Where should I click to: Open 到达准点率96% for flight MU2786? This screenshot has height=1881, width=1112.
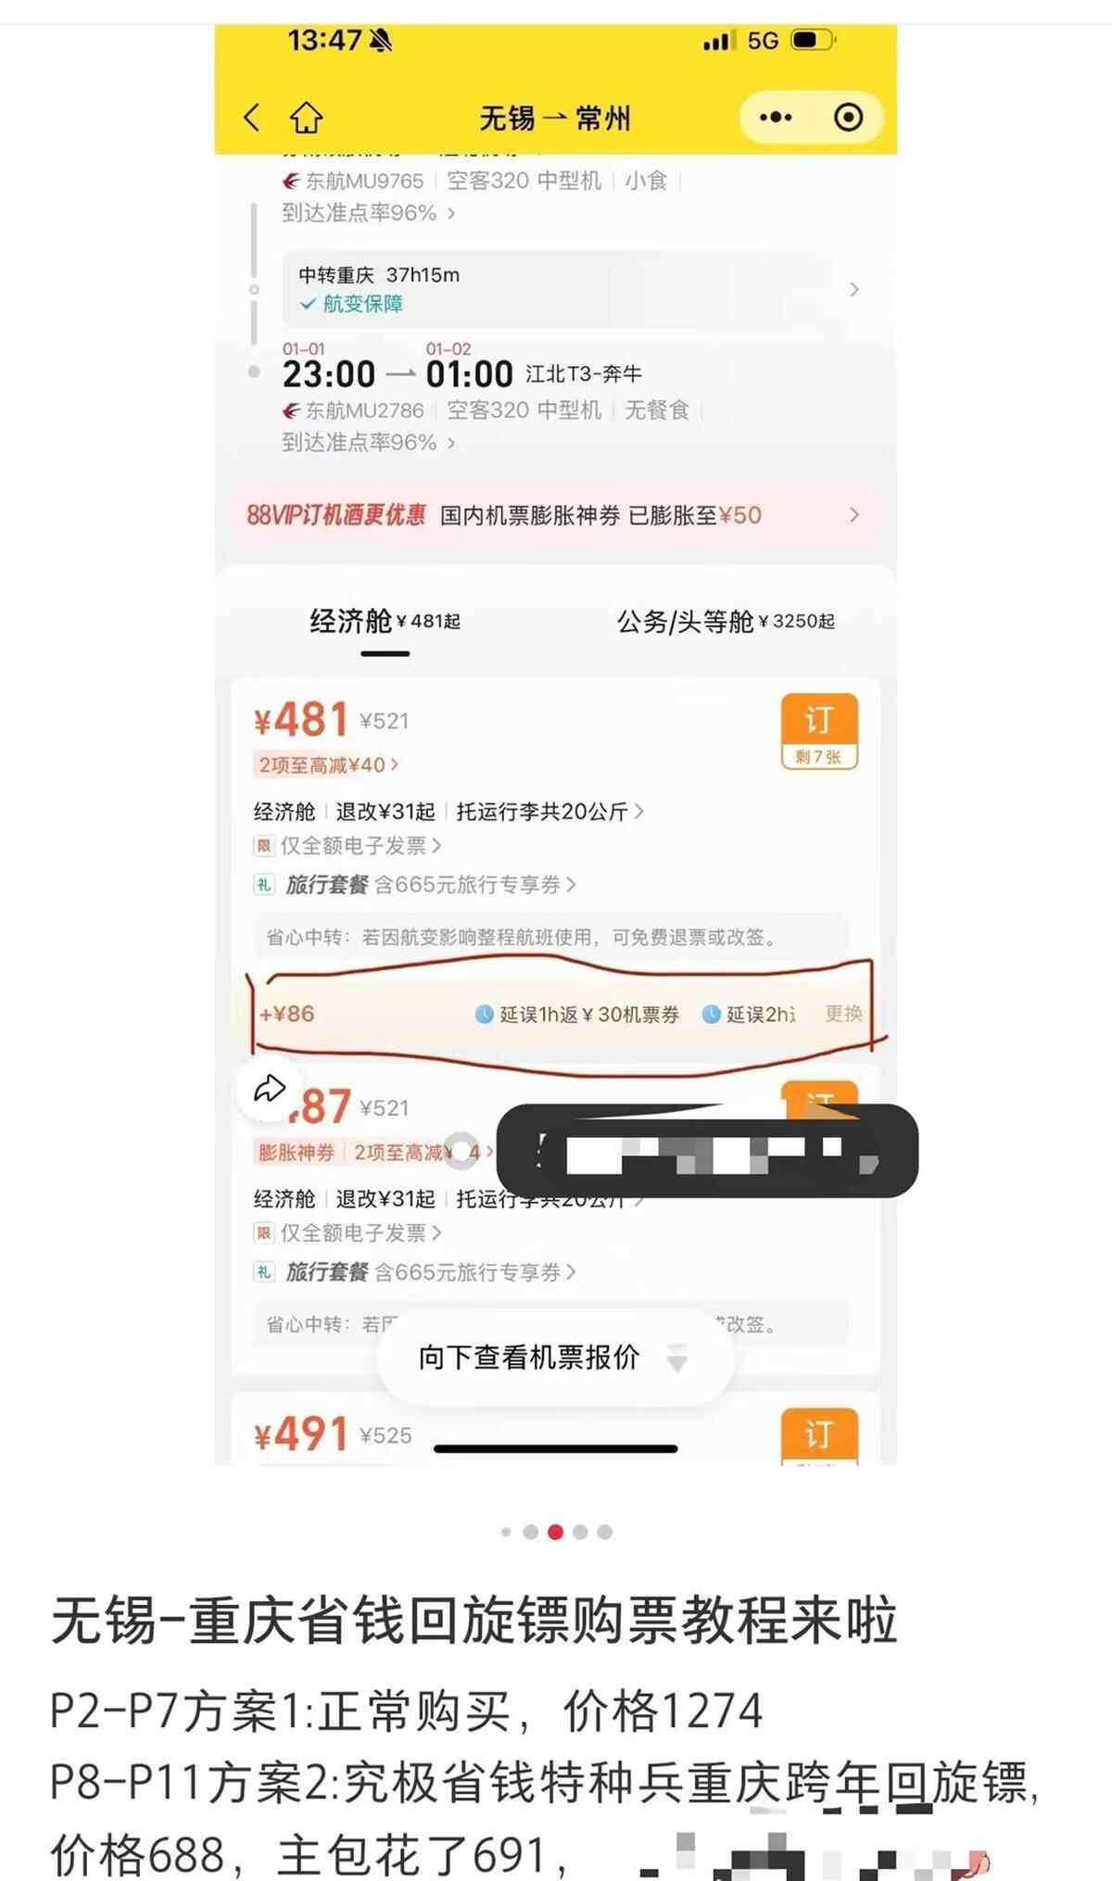coord(369,443)
